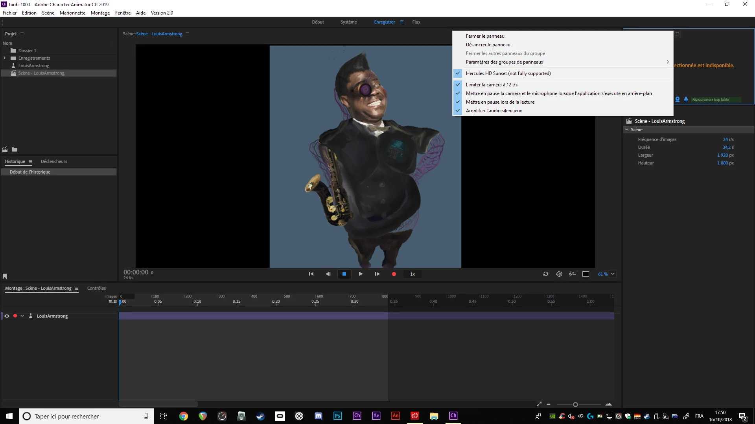Switch to the Déclencheurs tab
755x424 pixels.
(x=54, y=161)
